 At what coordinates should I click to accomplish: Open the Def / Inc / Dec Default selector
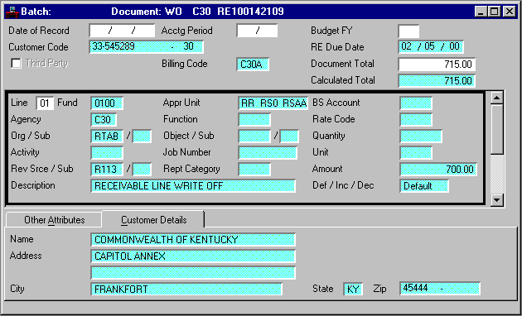coord(424,186)
